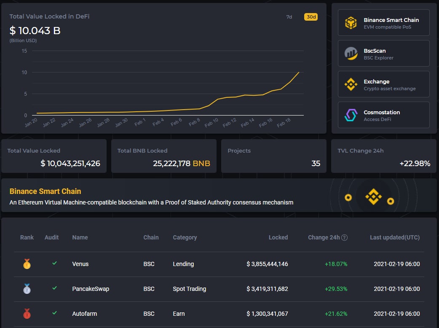Viewport: 439px width, 328px height.
Task: Click the BscScan explorer icon
Action: pyautogui.click(x=351, y=54)
